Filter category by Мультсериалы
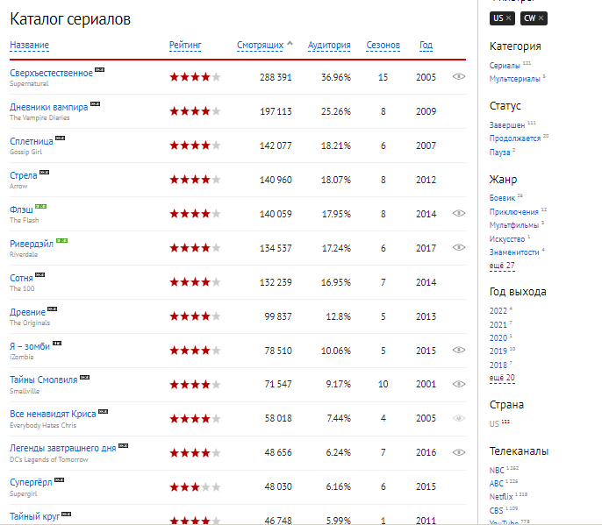The image size is (602, 525). pos(514,79)
